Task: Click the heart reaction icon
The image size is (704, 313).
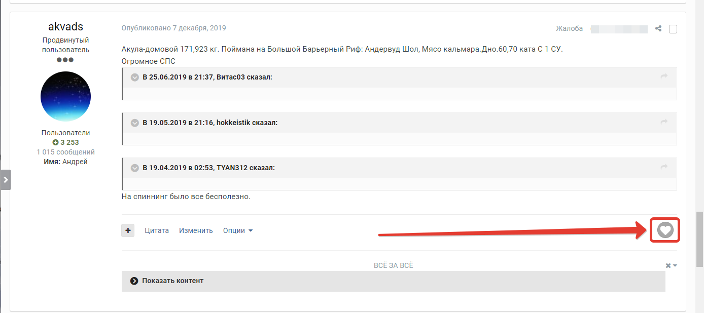Action: click(x=665, y=230)
